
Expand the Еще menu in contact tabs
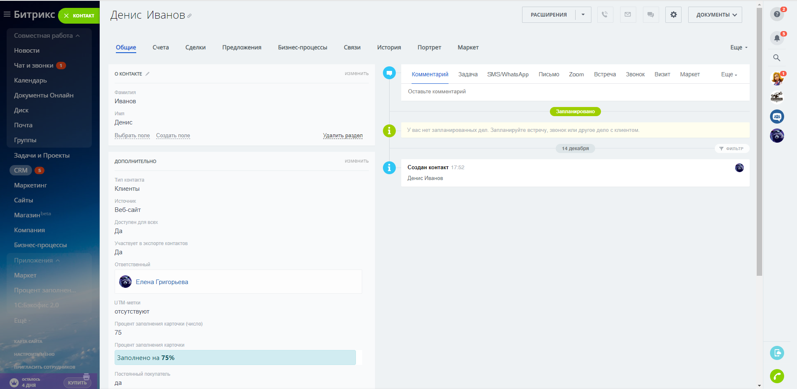click(738, 48)
